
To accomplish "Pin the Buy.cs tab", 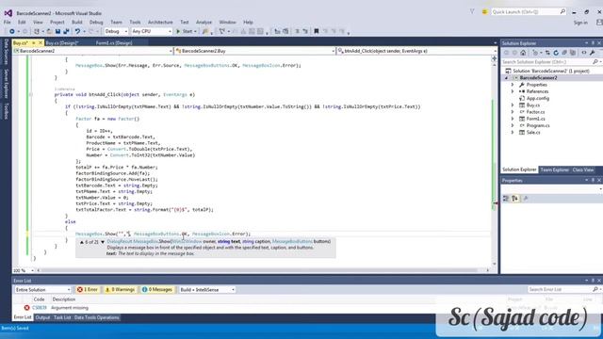I will click(34, 43).
